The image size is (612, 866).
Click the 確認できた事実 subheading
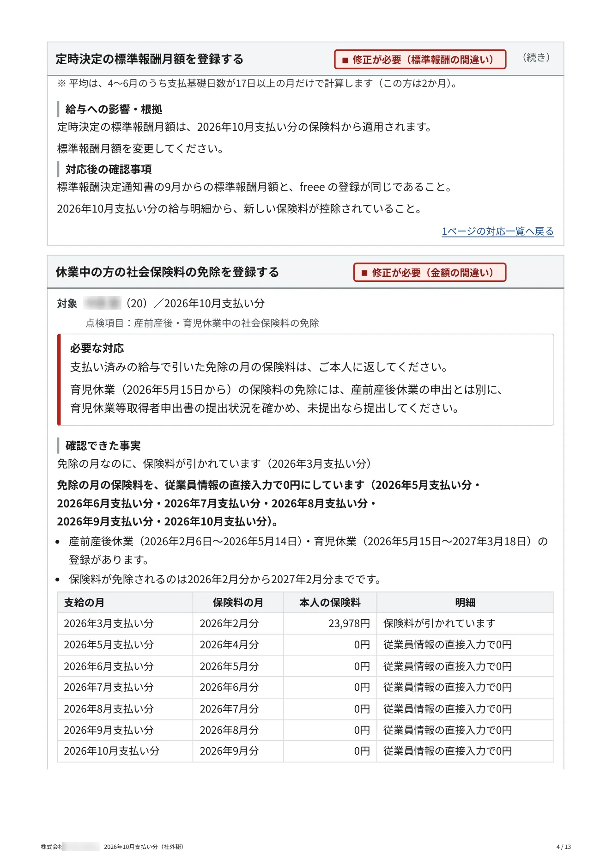(103, 445)
